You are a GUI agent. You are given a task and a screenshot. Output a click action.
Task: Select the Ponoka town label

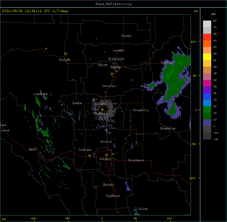pyautogui.click(x=126, y=36)
